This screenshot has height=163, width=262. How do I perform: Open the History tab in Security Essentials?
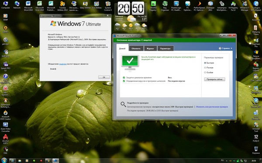pyautogui.click(x=150, y=48)
